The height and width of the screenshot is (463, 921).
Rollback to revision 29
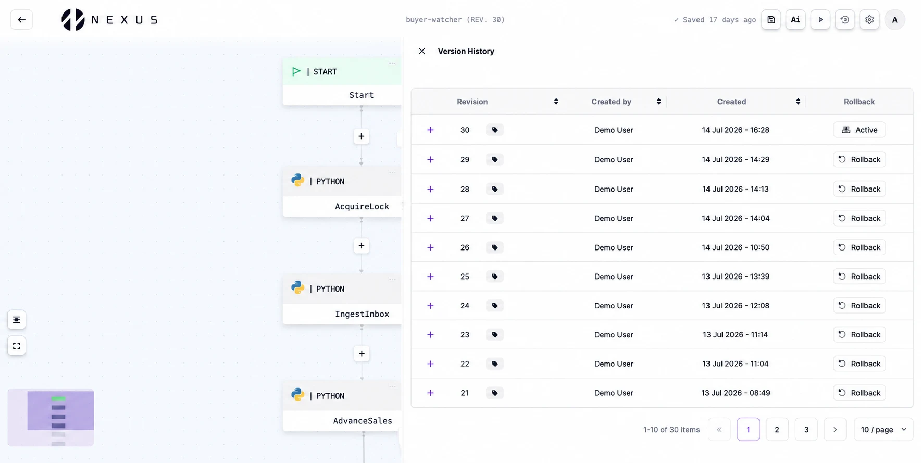click(860, 159)
